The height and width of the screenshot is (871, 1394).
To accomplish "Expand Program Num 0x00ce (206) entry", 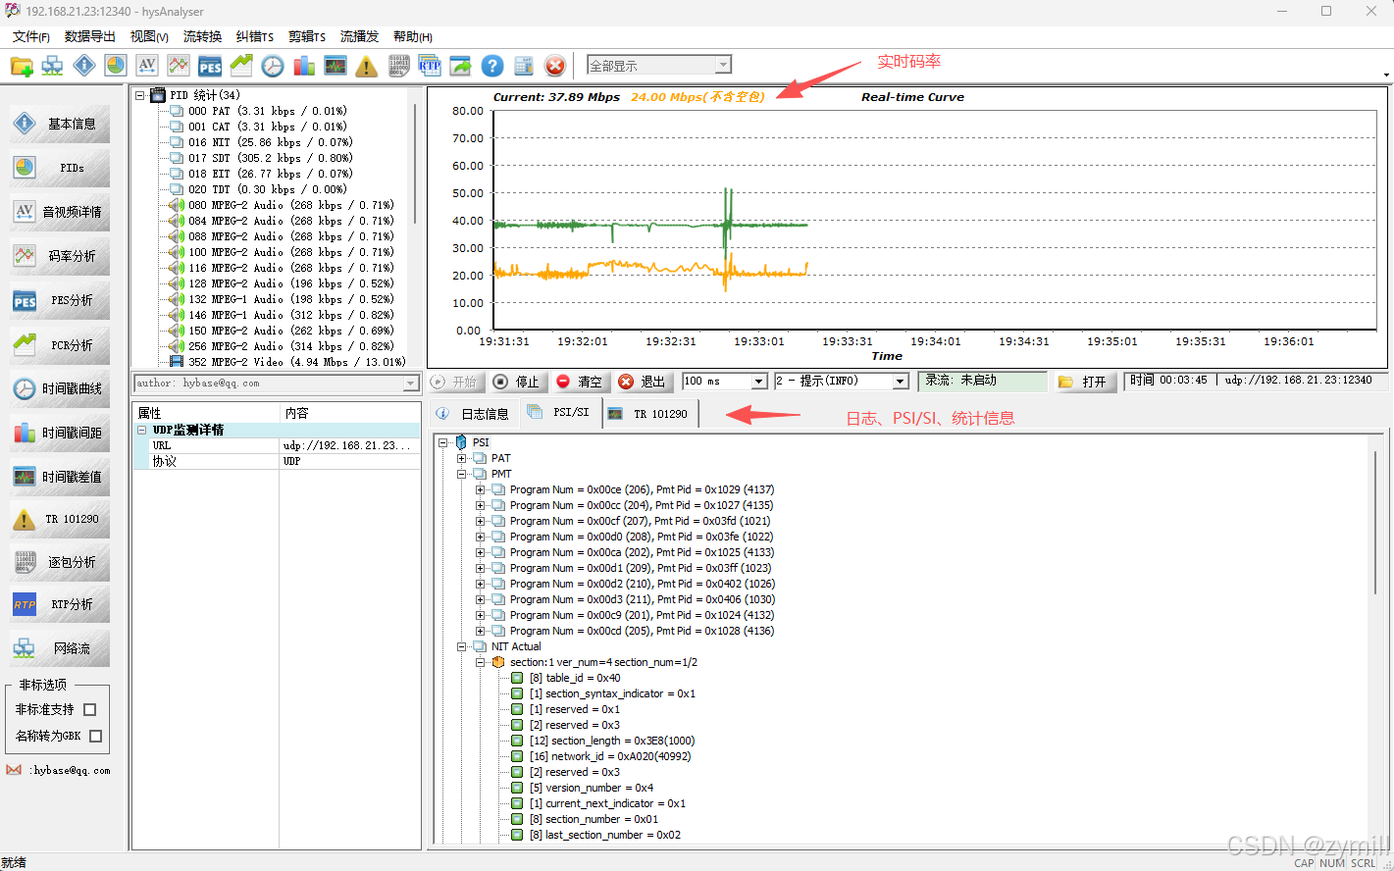I will point(481,489).
